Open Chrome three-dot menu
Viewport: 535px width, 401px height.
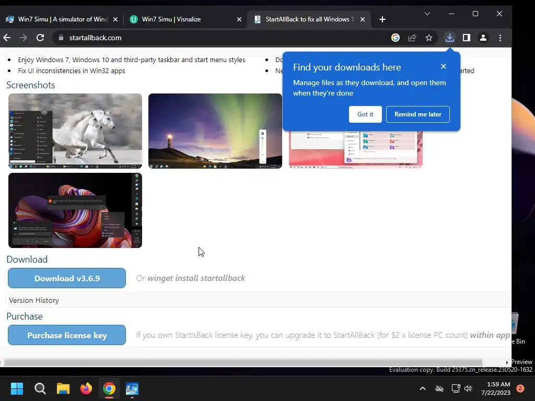pos(500,38)
